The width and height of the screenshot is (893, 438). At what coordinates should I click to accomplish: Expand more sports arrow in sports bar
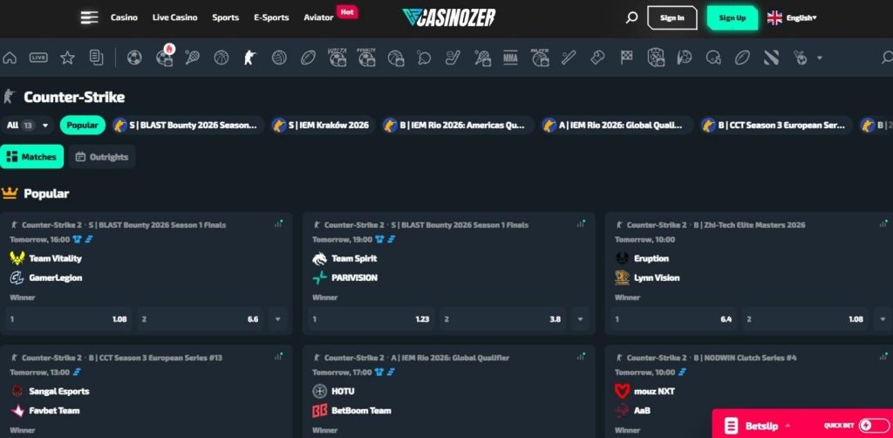click(x=819, y=58)
